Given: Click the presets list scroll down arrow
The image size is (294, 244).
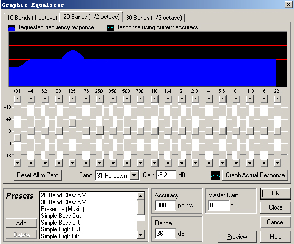Looking at the screenshot, I should 140,234.
